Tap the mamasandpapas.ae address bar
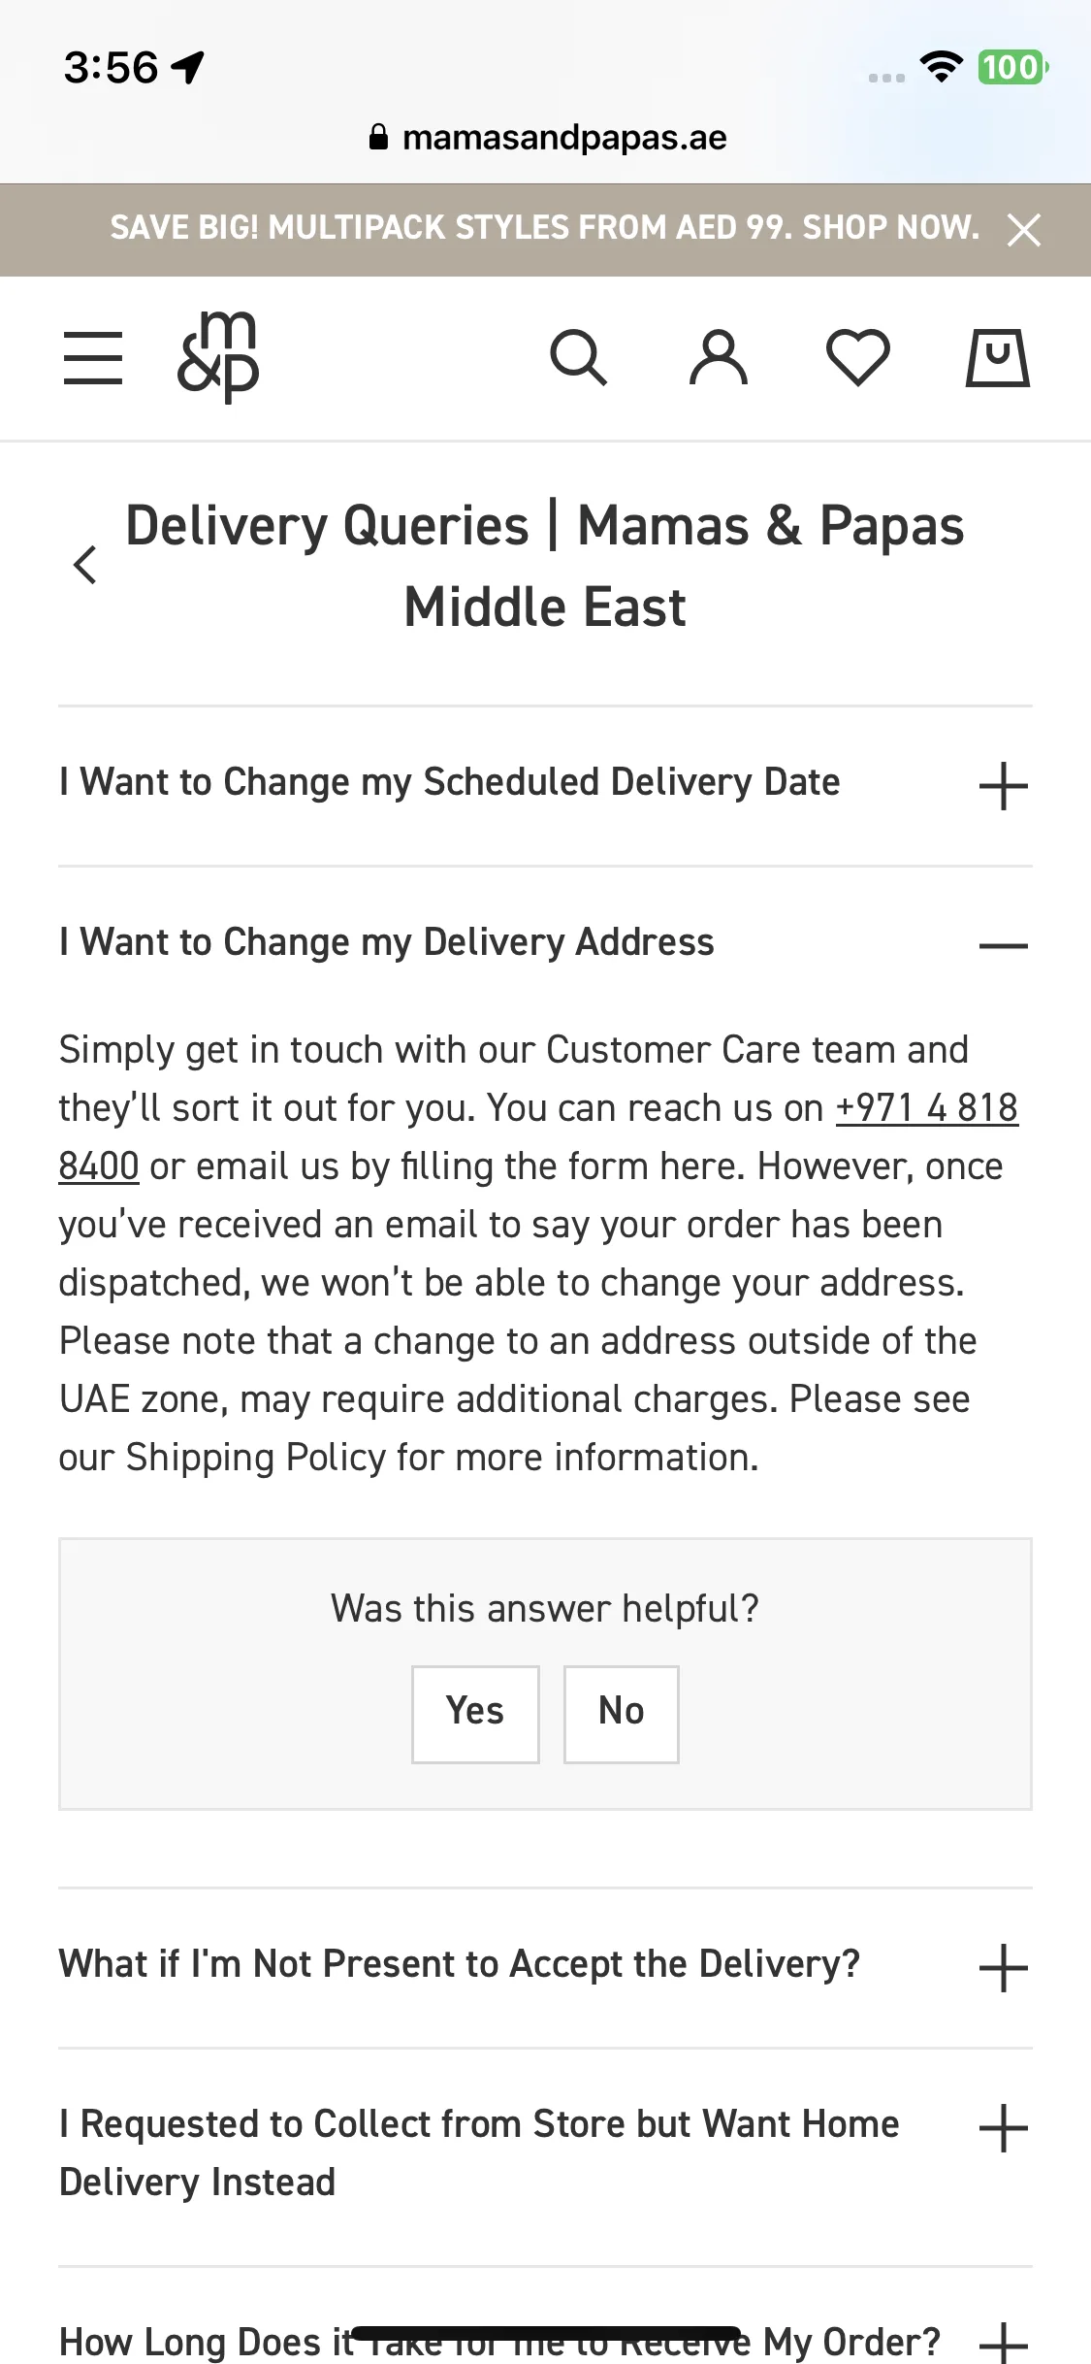The height and width of the screenshot is (2364, 1091). click(x=547, y=138)
